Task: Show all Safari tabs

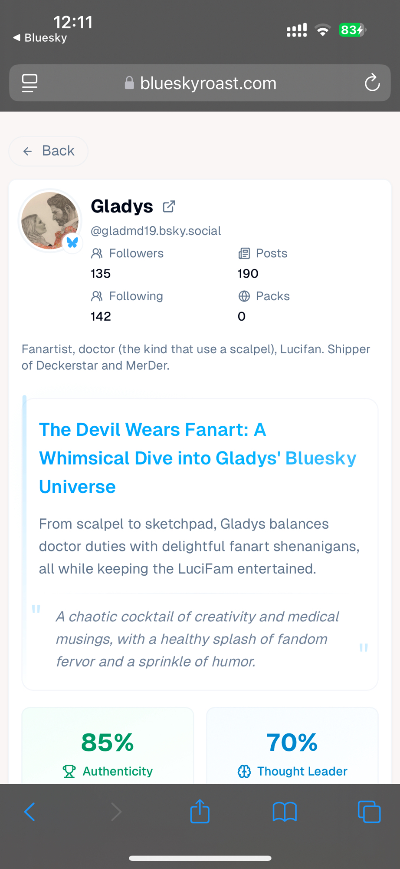Action: tap(369, 812)
